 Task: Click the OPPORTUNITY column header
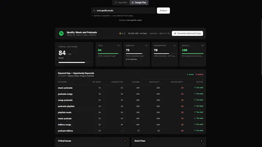click(177, 82)
